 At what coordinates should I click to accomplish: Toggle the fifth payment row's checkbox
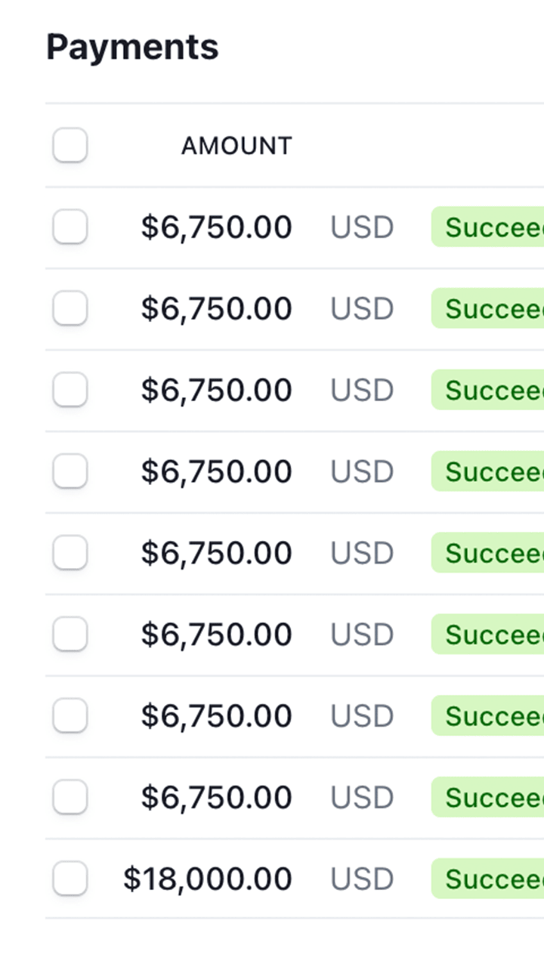pos(70,553)
